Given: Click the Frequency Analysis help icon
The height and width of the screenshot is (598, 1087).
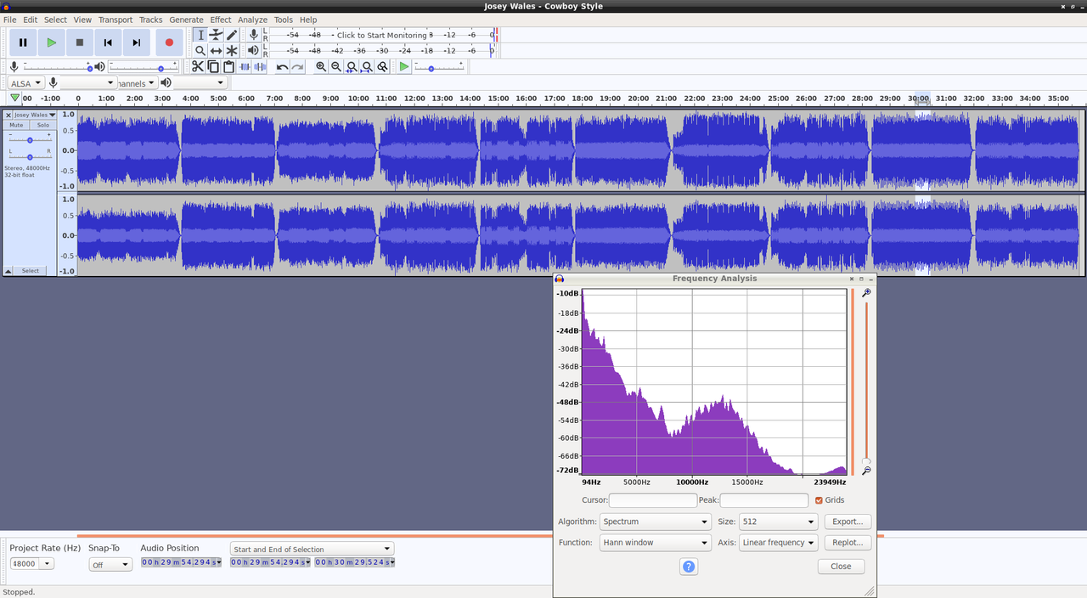Looking at the screenshot, I should pos(689,567).
